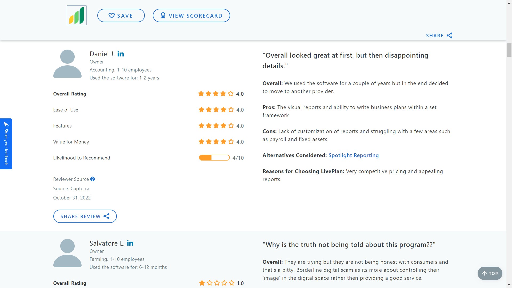Click Salvatore's 1.0 Overall Rating stars
Screen dimensions: 512x288
217,283
